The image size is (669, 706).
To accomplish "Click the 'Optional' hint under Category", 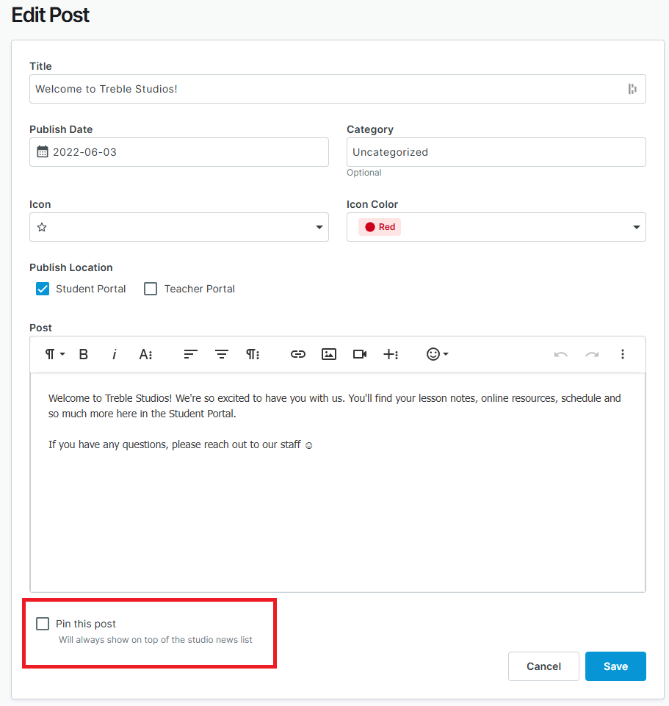I will coord(364,173).
